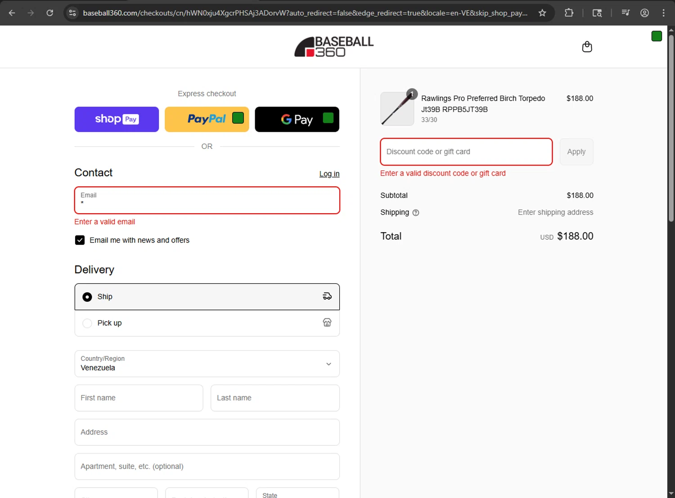Open the browser profile icon
Image resolution: width=675 pixels, height=498 pixels.
pyautogui.click(x=644, y=13)
